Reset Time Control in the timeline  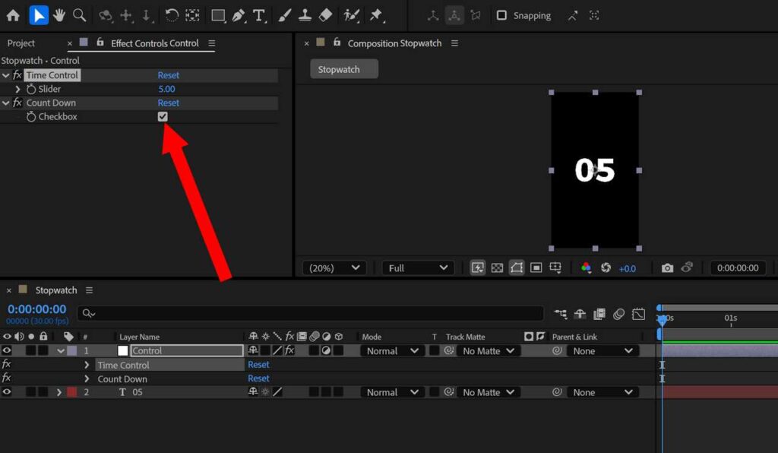(x=258, y=364)
